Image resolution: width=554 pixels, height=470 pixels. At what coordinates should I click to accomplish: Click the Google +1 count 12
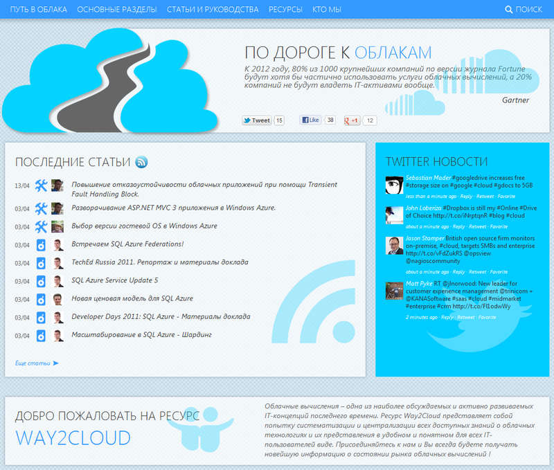coord(370,120)
